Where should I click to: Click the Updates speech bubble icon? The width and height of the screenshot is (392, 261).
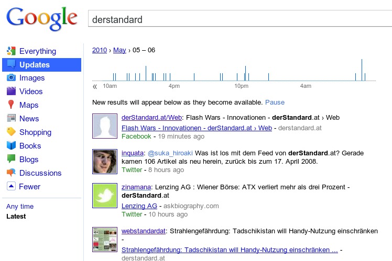12,64
